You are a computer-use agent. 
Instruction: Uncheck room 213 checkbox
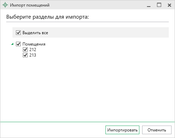[x=25, y=55]
